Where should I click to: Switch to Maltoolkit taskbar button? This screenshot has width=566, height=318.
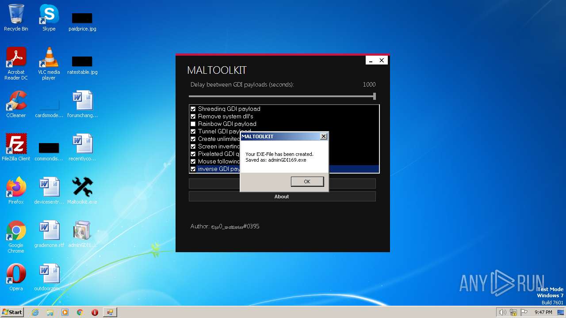pyautogui.click(x=110, y=312)
